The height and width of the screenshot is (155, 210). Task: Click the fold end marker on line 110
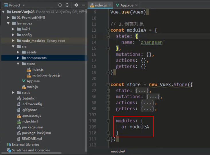[x=108, y=133]
